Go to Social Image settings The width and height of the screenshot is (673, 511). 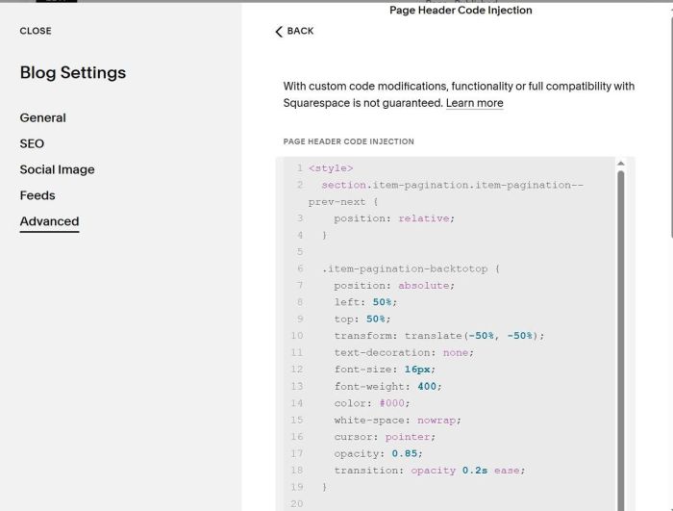[x=57, y=169]
